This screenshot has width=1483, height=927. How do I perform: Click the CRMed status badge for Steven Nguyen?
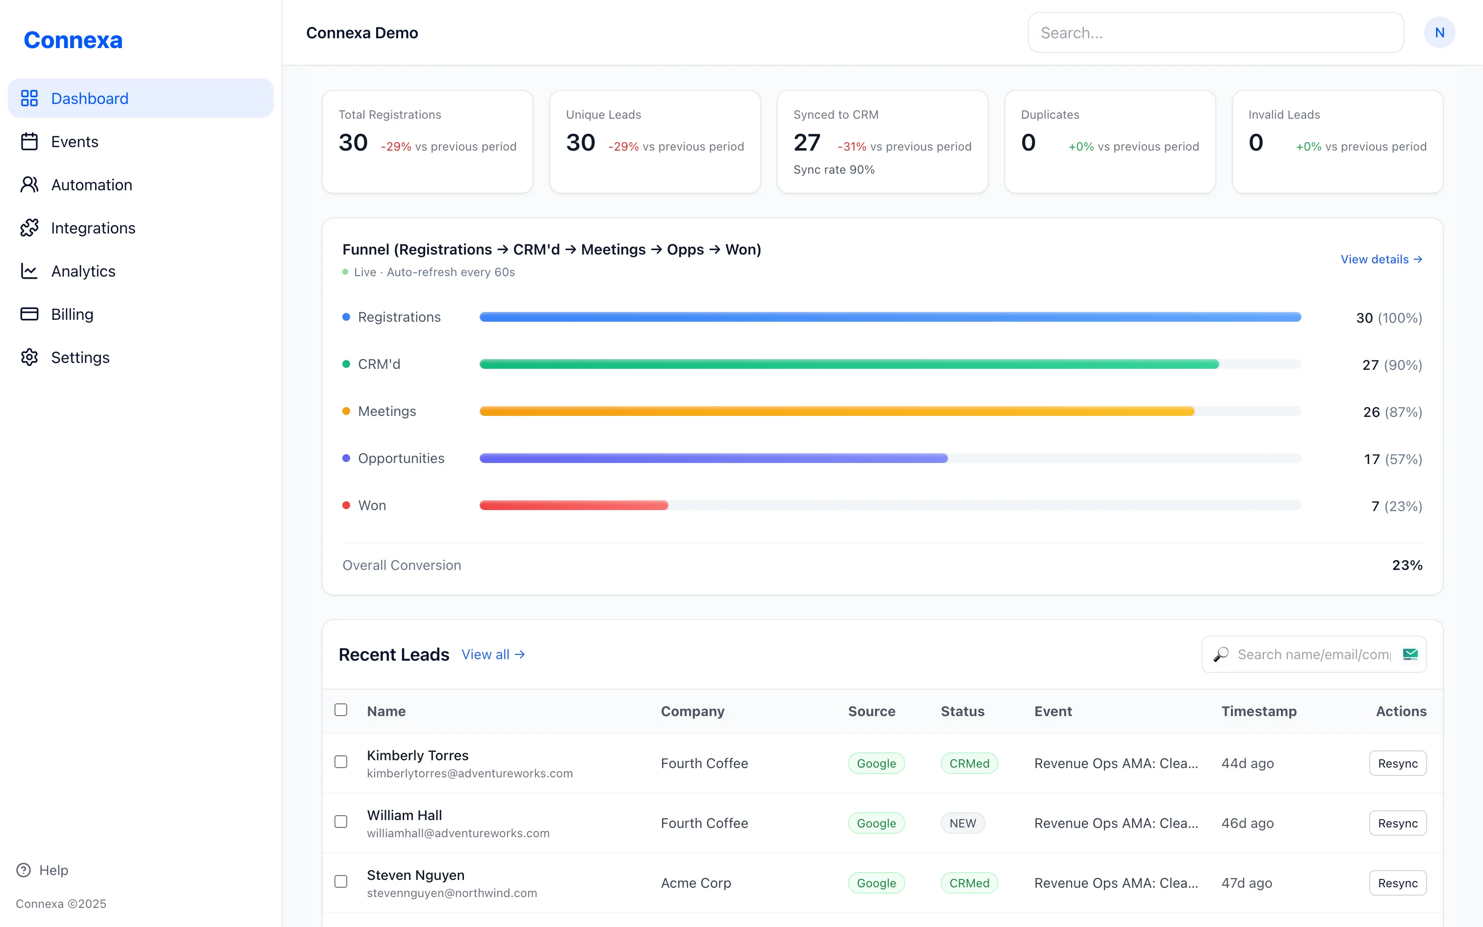coord(969,883)
